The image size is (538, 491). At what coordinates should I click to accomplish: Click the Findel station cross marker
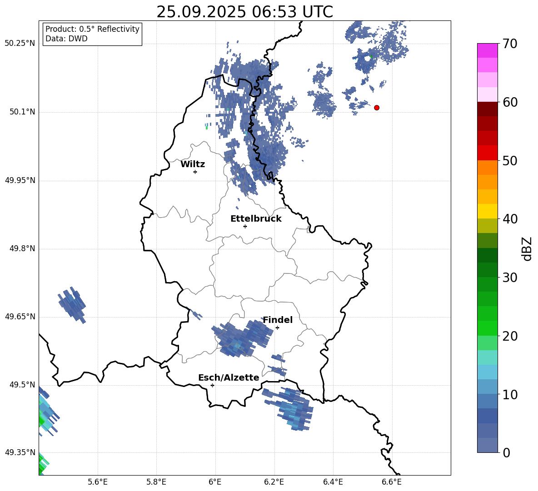coord(277,328)
